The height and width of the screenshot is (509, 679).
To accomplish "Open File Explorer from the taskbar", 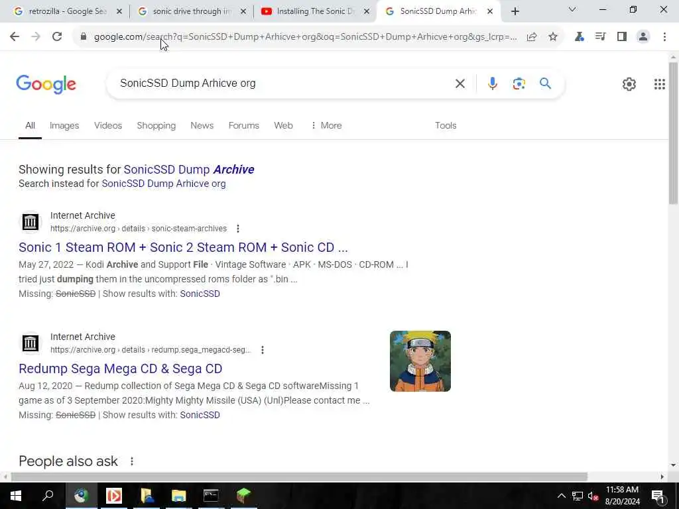I will (x=178, y=496).
